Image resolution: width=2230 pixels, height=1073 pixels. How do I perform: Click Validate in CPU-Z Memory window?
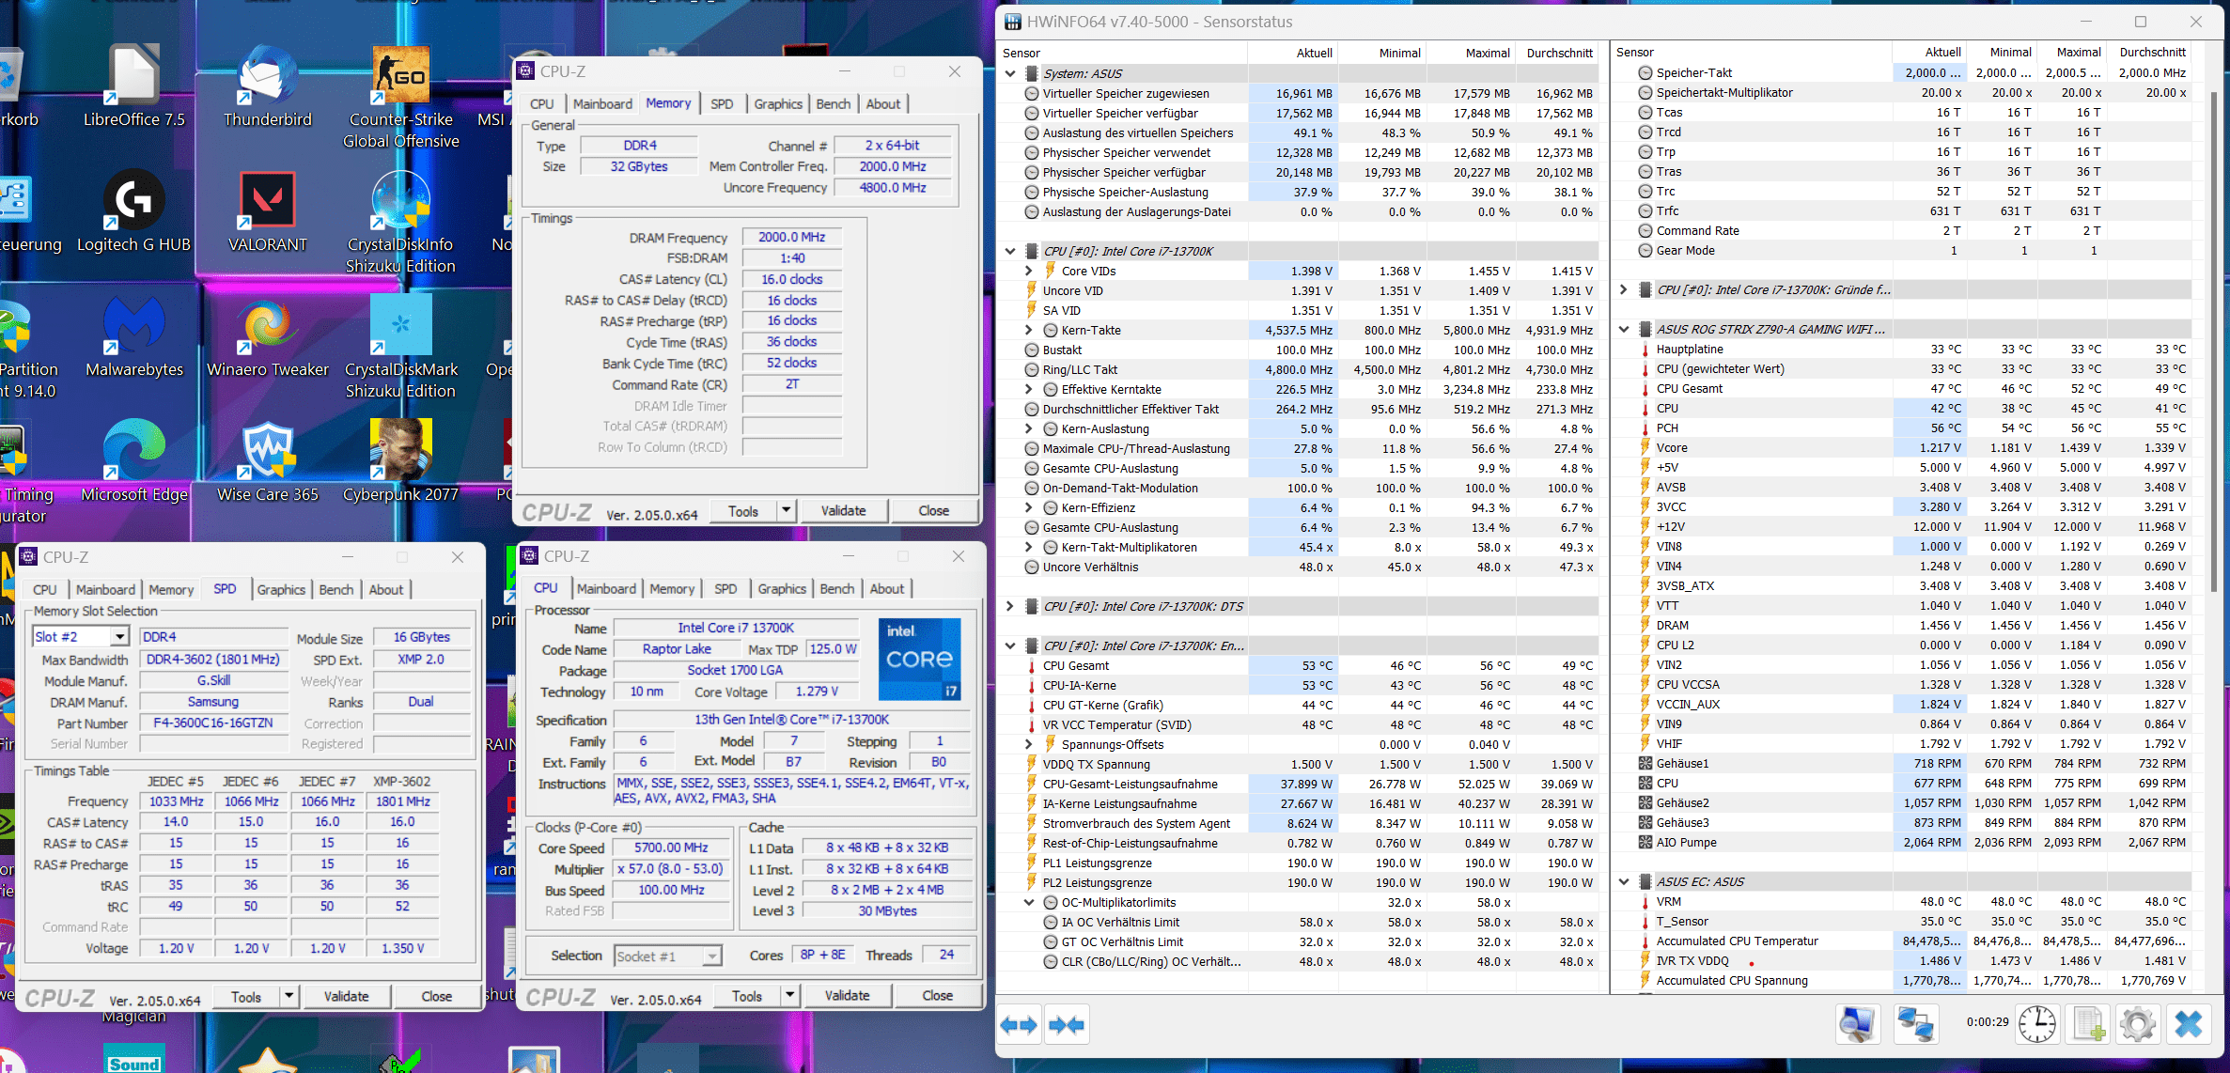[843, 510]
